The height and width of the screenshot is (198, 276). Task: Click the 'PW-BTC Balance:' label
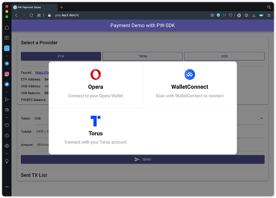click(34, 100)
